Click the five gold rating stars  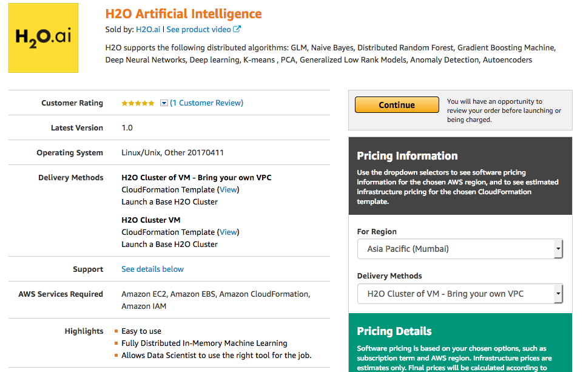138,103
